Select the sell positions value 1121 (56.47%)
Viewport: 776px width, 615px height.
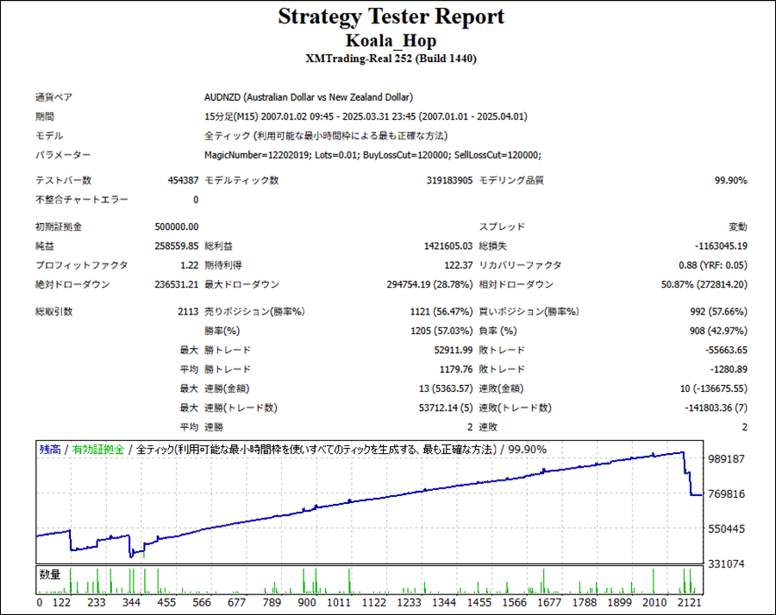pyautogui.click(x=441, y=312)
